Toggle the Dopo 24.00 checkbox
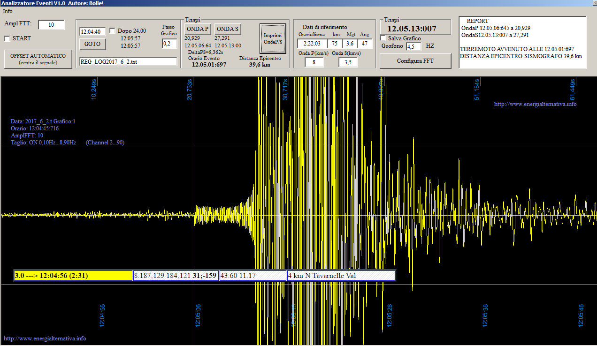Viewport: 597px width, 346px height. click(x=112, y=31)
